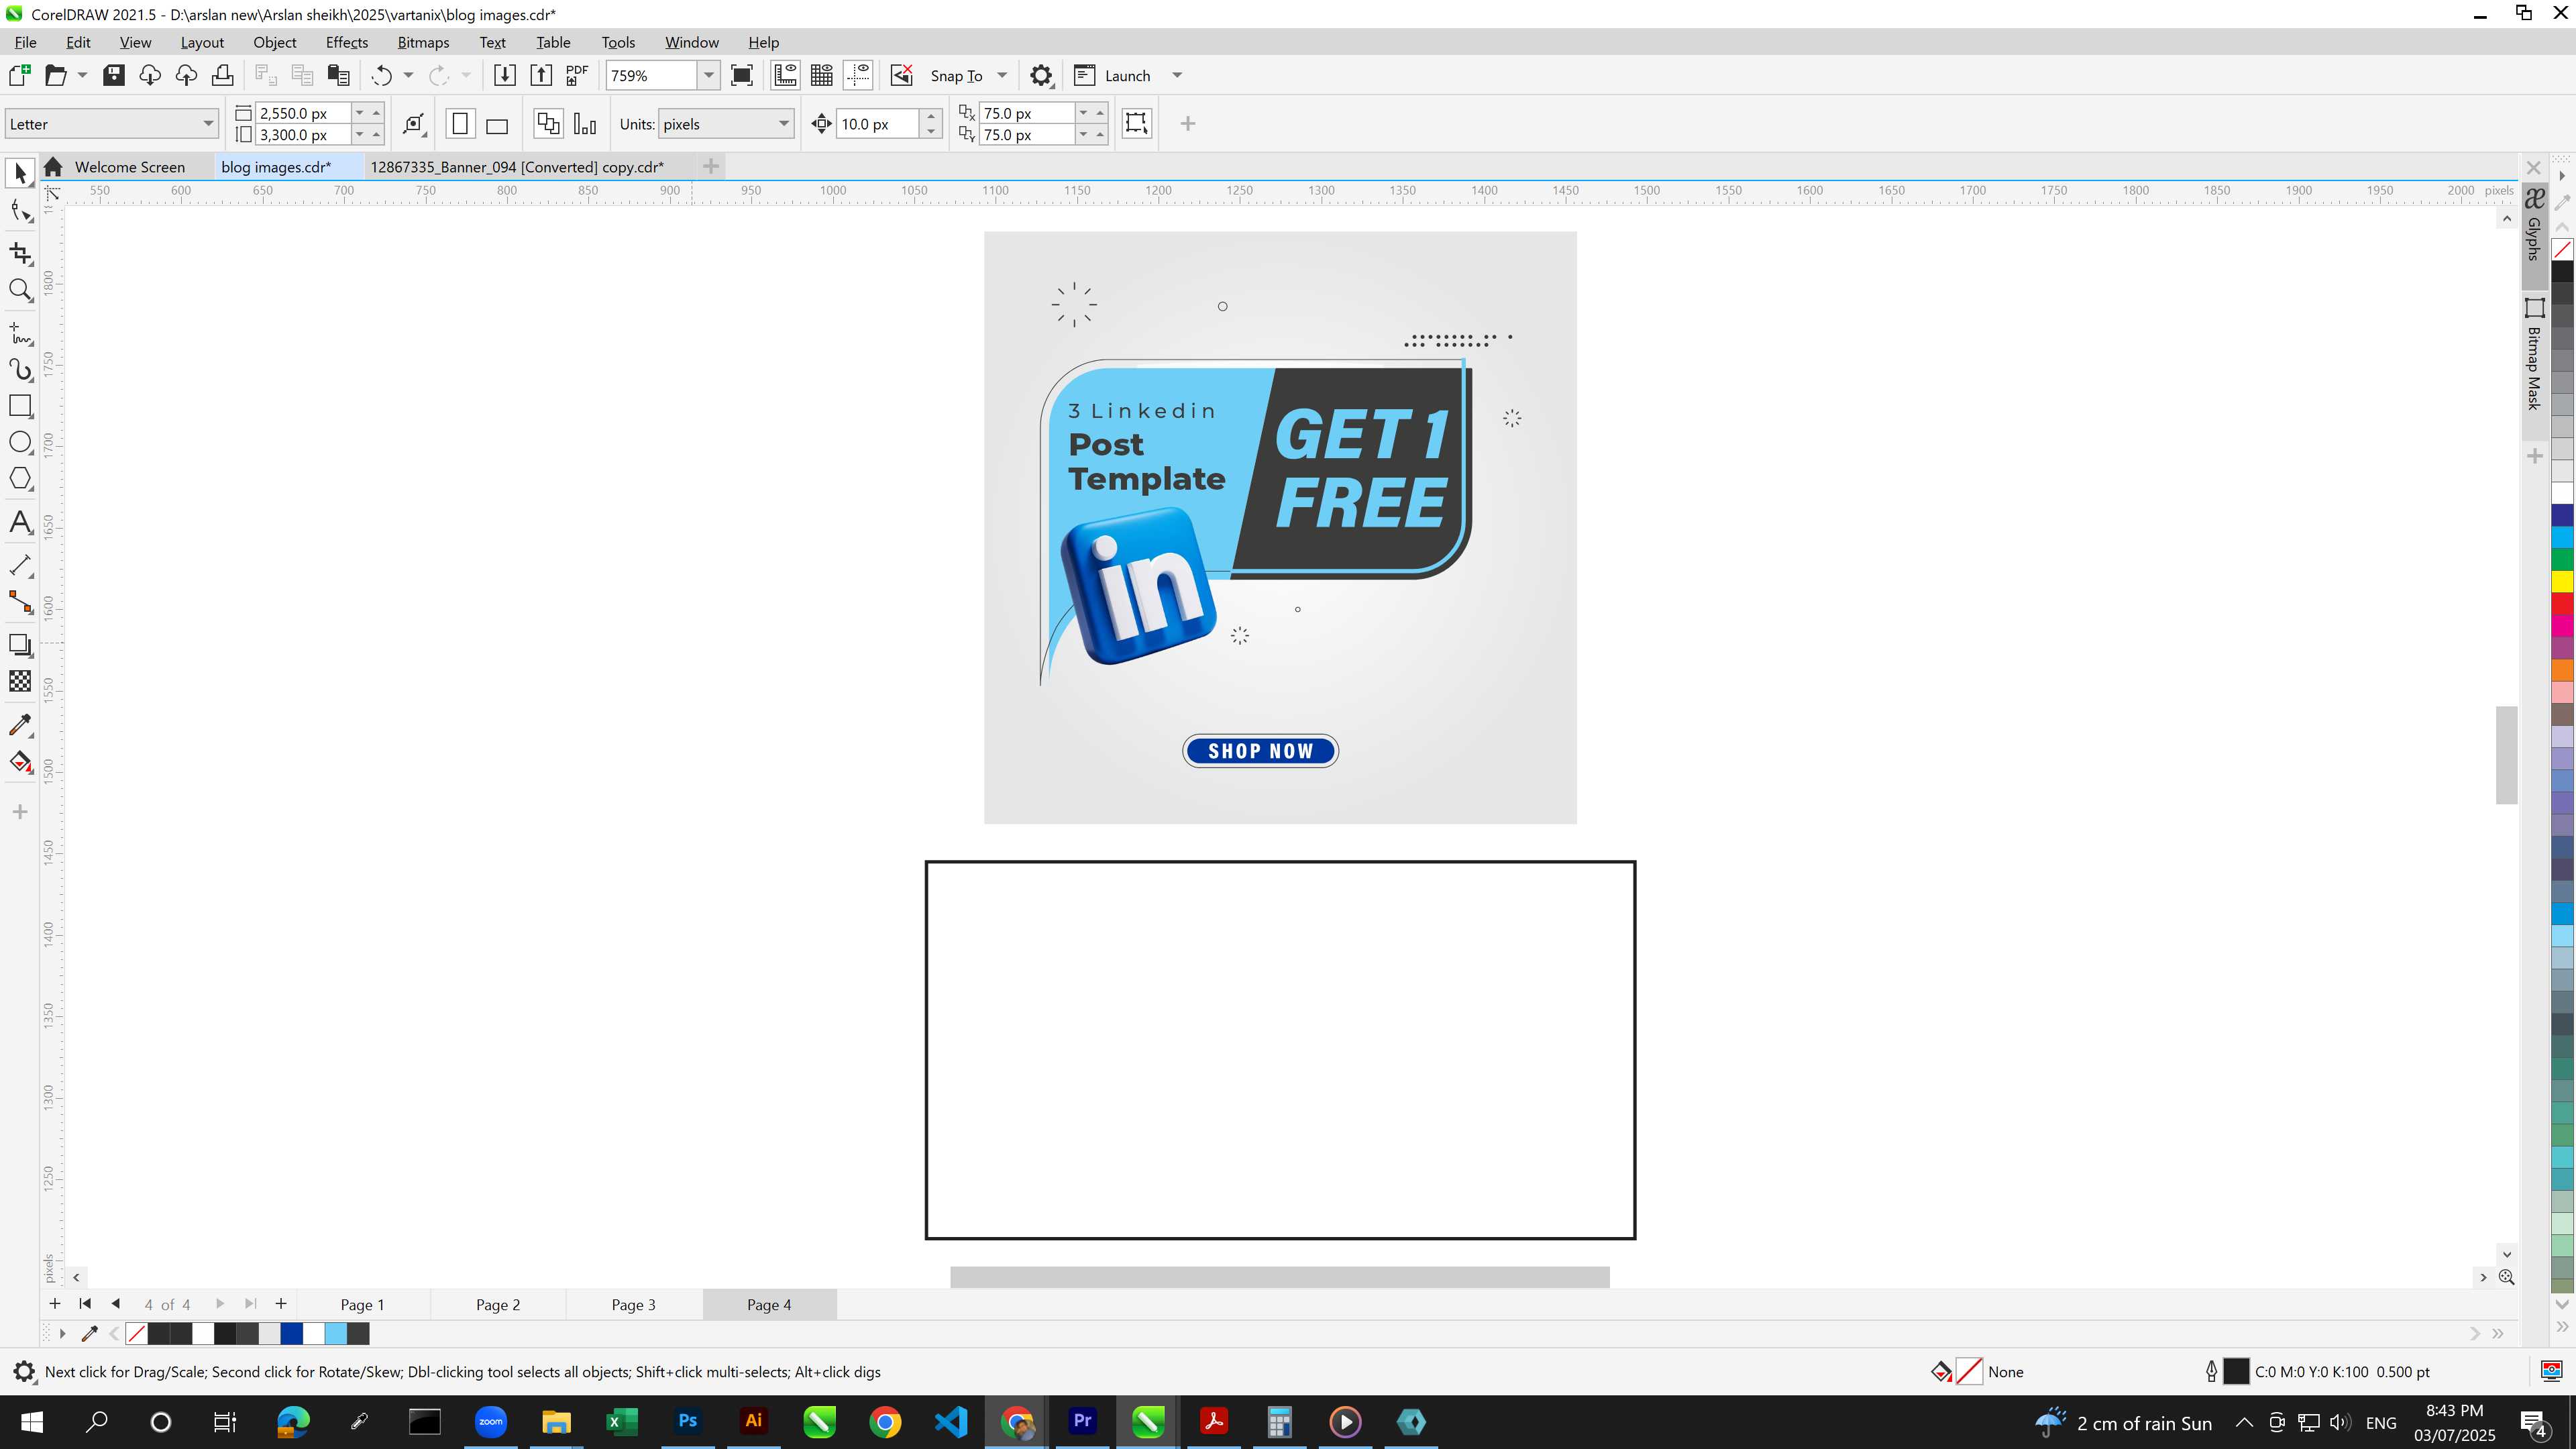2576x1449 pixels.
Task: Apply size to all pages
Action: pos(548,124)
